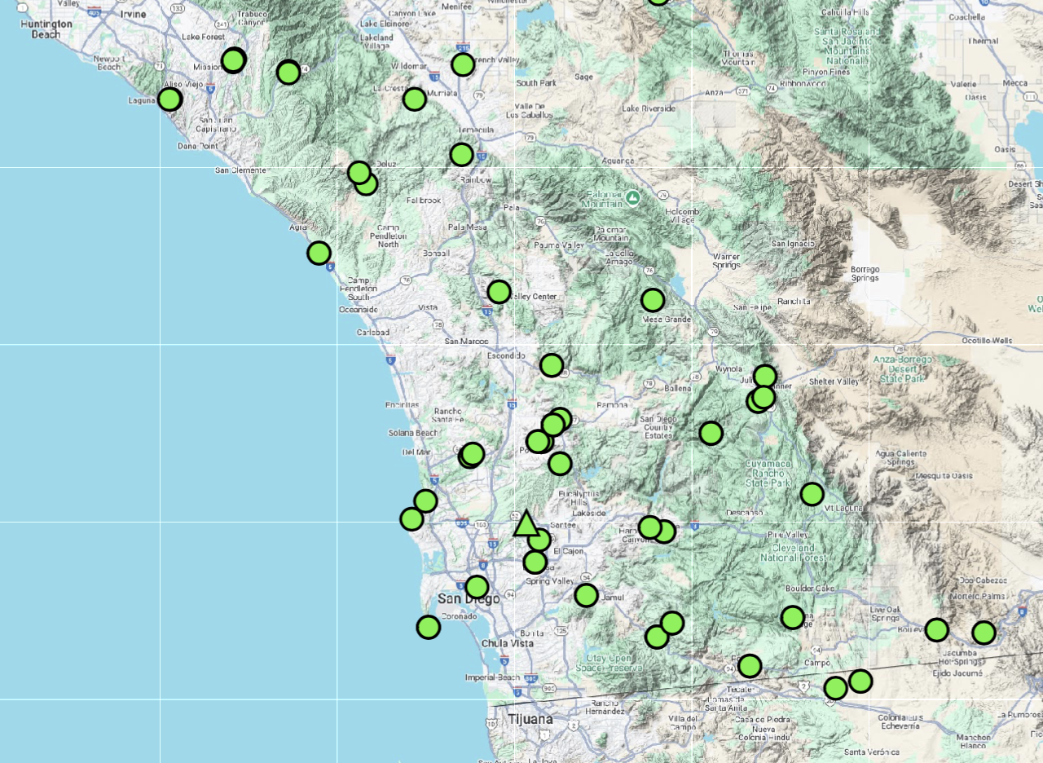Click the Otay Open Space Preserve label
Image resolution: width=1043 pixels, height=763 pixels.
[610, 663]
